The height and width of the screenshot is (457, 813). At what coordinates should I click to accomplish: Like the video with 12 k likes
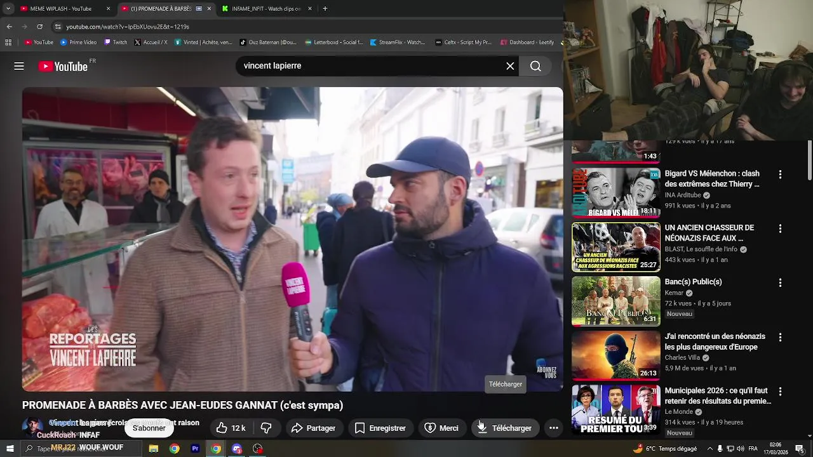(231, 428)
